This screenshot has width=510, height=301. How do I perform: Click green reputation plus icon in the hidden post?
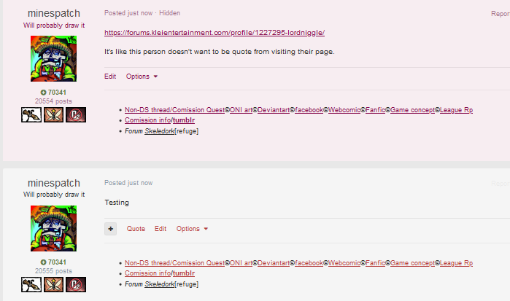coord(43,93)
